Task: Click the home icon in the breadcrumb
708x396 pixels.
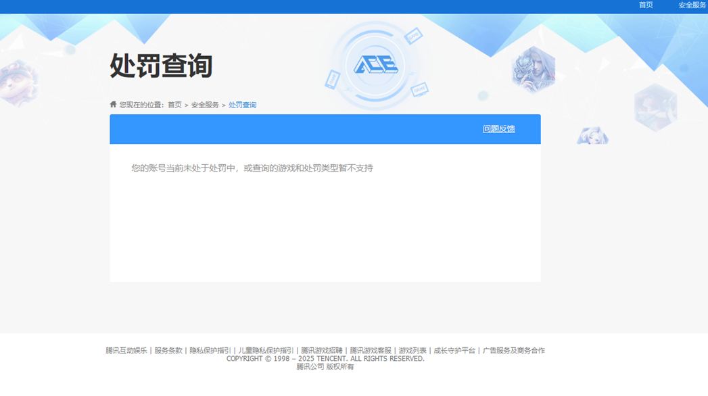Action: click(113, 103)
